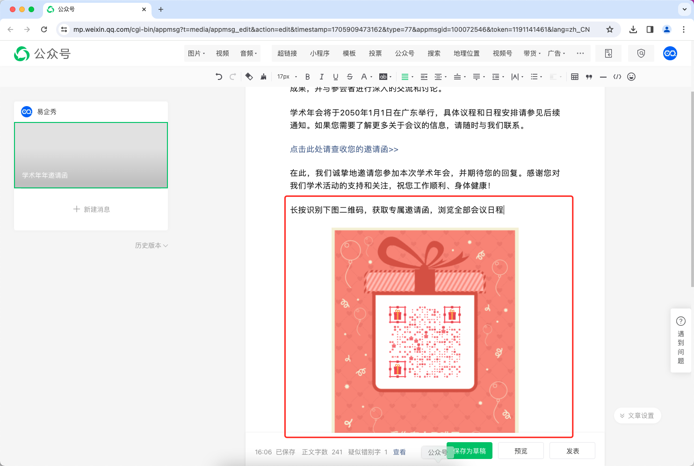Click the document check icon in header

pos(608,53)
